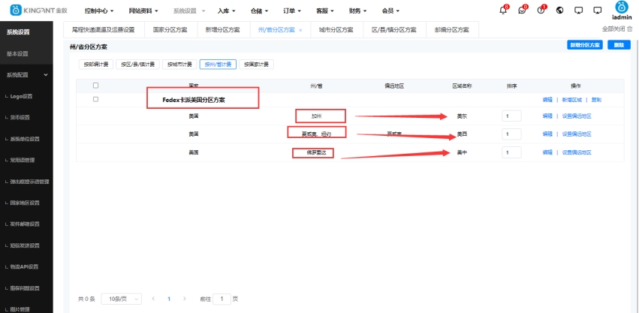This screenshot has width=639, height=313.
Task: Click the iadmin user avatar
Action: pos(622,8)
